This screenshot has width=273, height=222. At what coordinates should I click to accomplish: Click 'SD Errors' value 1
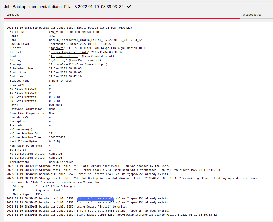[50, 150]
